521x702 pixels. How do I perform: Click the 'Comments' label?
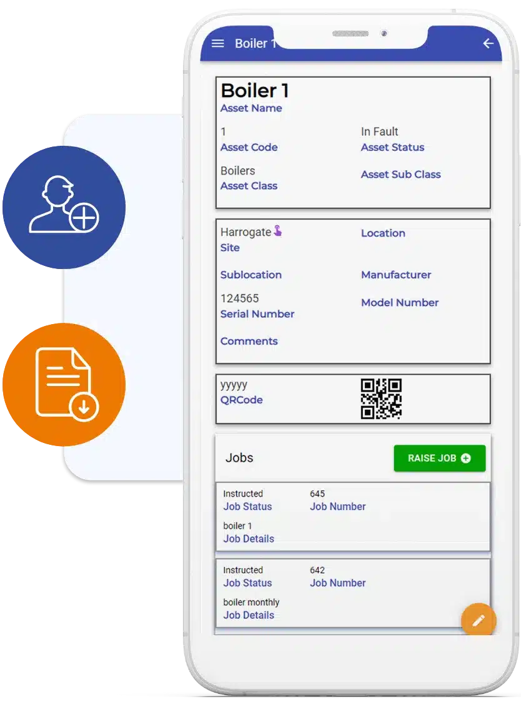[x=249, y=341]
